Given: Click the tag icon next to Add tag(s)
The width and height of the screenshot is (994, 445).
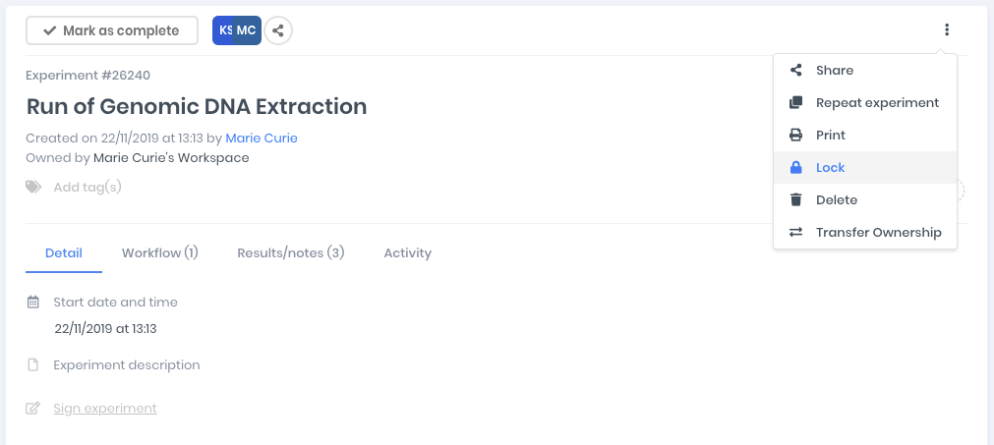Looking at the screenshot, I should [x=34, y=187].
